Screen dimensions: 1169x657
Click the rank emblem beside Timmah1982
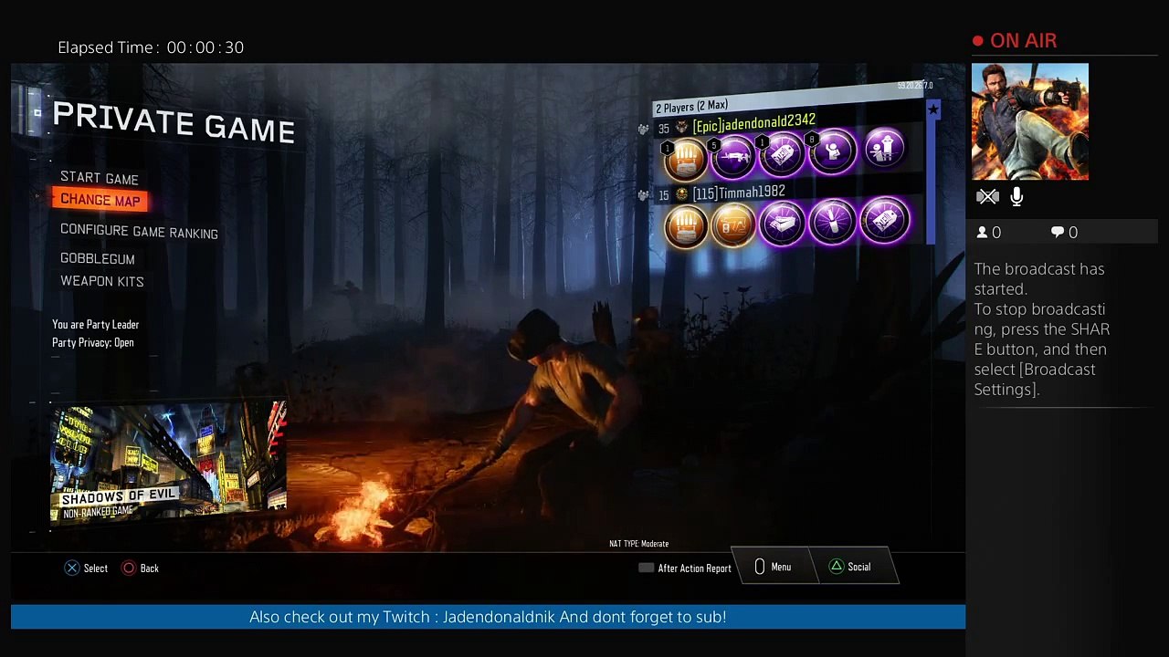tap(681, 195)
